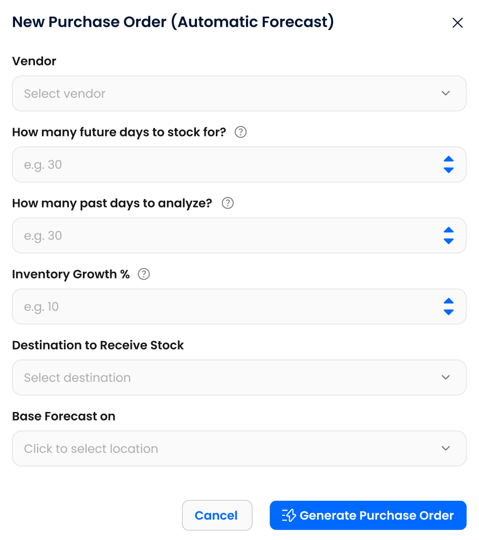Click help icon next to Inventory Growth %
This screenshot has width=479, height=540.
point(144,274)
